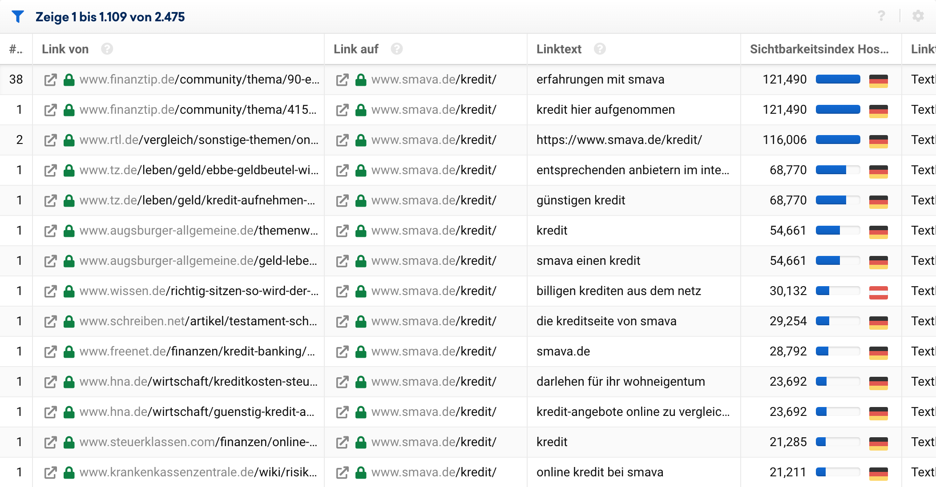Sort by Linktext column header
936x487 pixels.
tap(559, 49)
